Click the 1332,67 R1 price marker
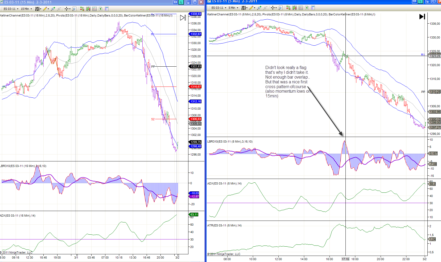Screen dimensions: 441x262 pyautogui.click(x=196, y=34)
